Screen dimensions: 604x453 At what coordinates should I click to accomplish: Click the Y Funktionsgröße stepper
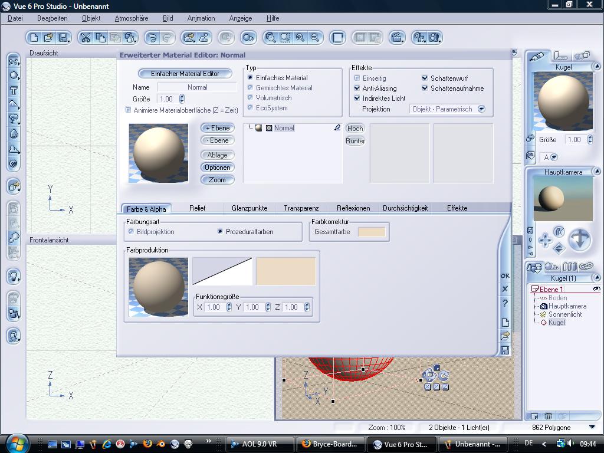tap(268, 307)
